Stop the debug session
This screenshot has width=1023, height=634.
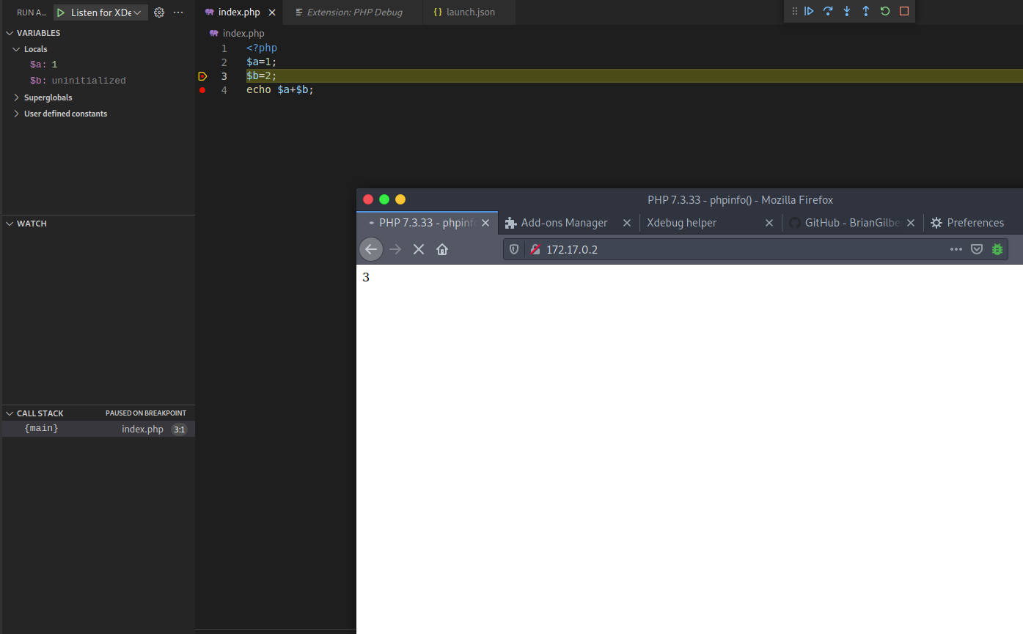[x=904, y=11]
